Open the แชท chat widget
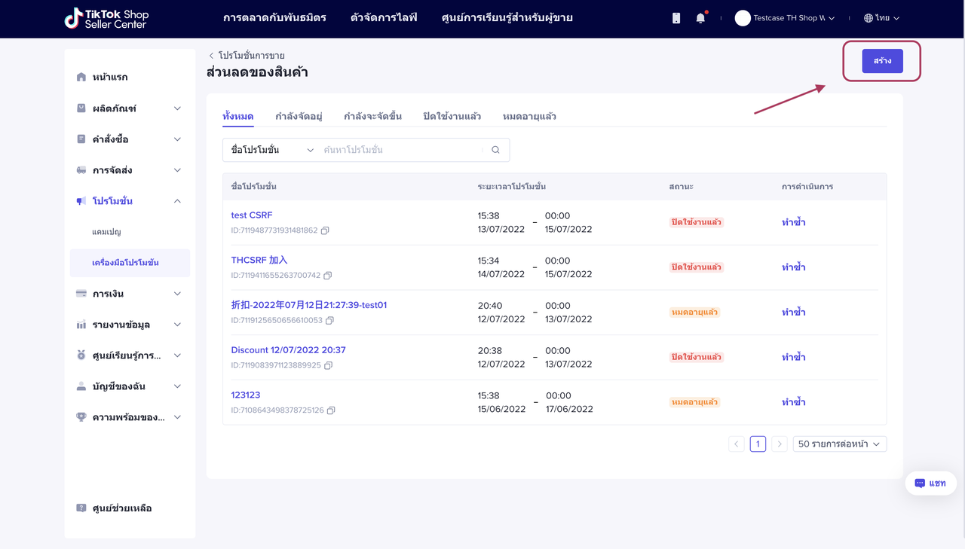This screenshot has width=965, height=549. [x=930, y=483]
